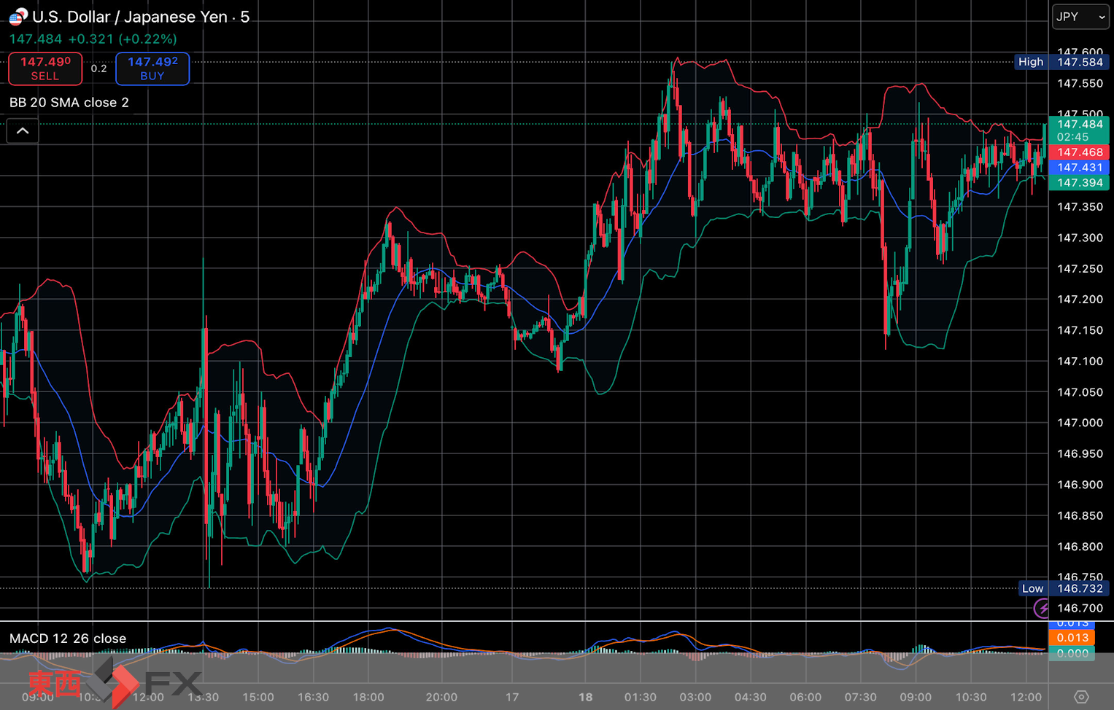
Task: Open the JPY currency dropdown
Action: pyautogui.click(x=1080, y=17)
